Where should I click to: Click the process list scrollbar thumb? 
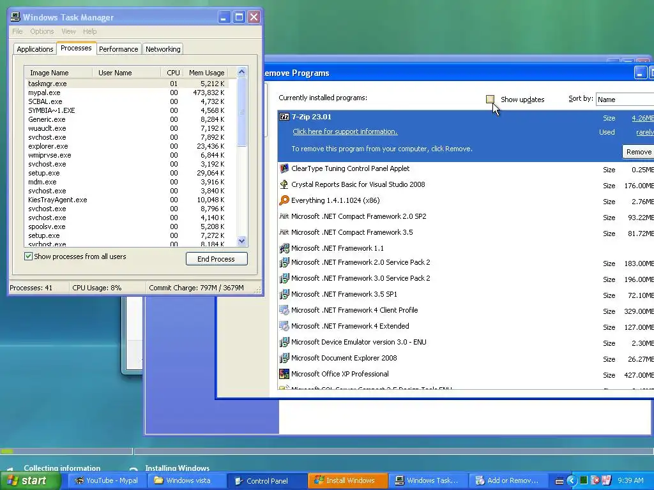(x=241, y=112)
